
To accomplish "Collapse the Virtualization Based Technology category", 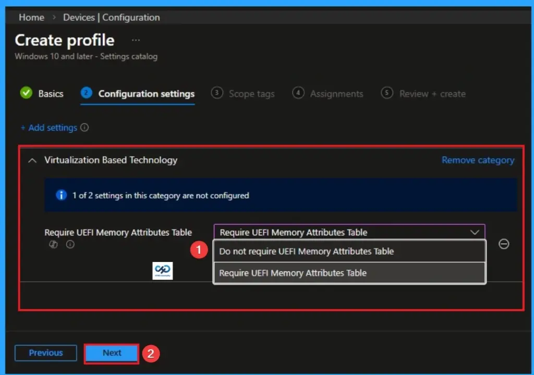I will (31, 160).
